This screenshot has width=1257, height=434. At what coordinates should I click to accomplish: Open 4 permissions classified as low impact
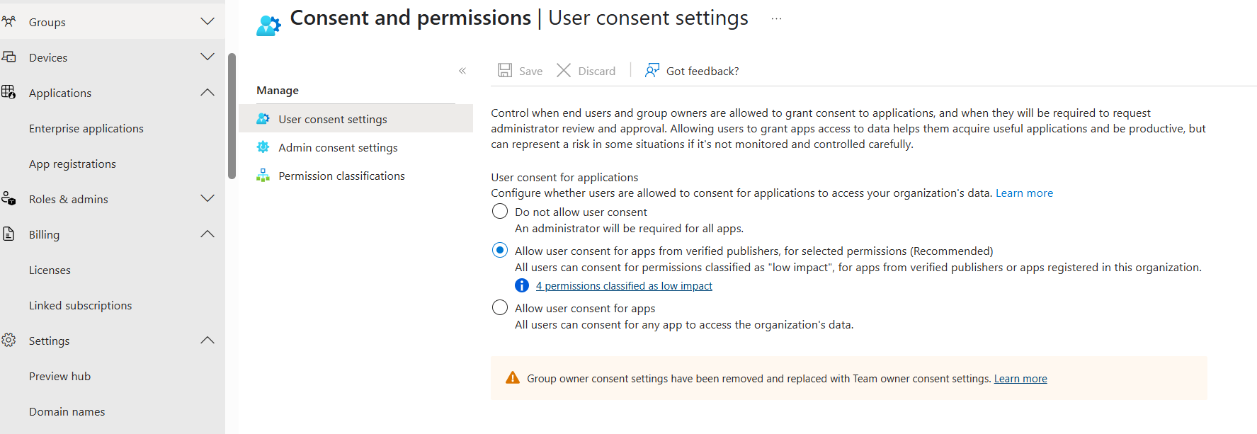coord(624,286)
